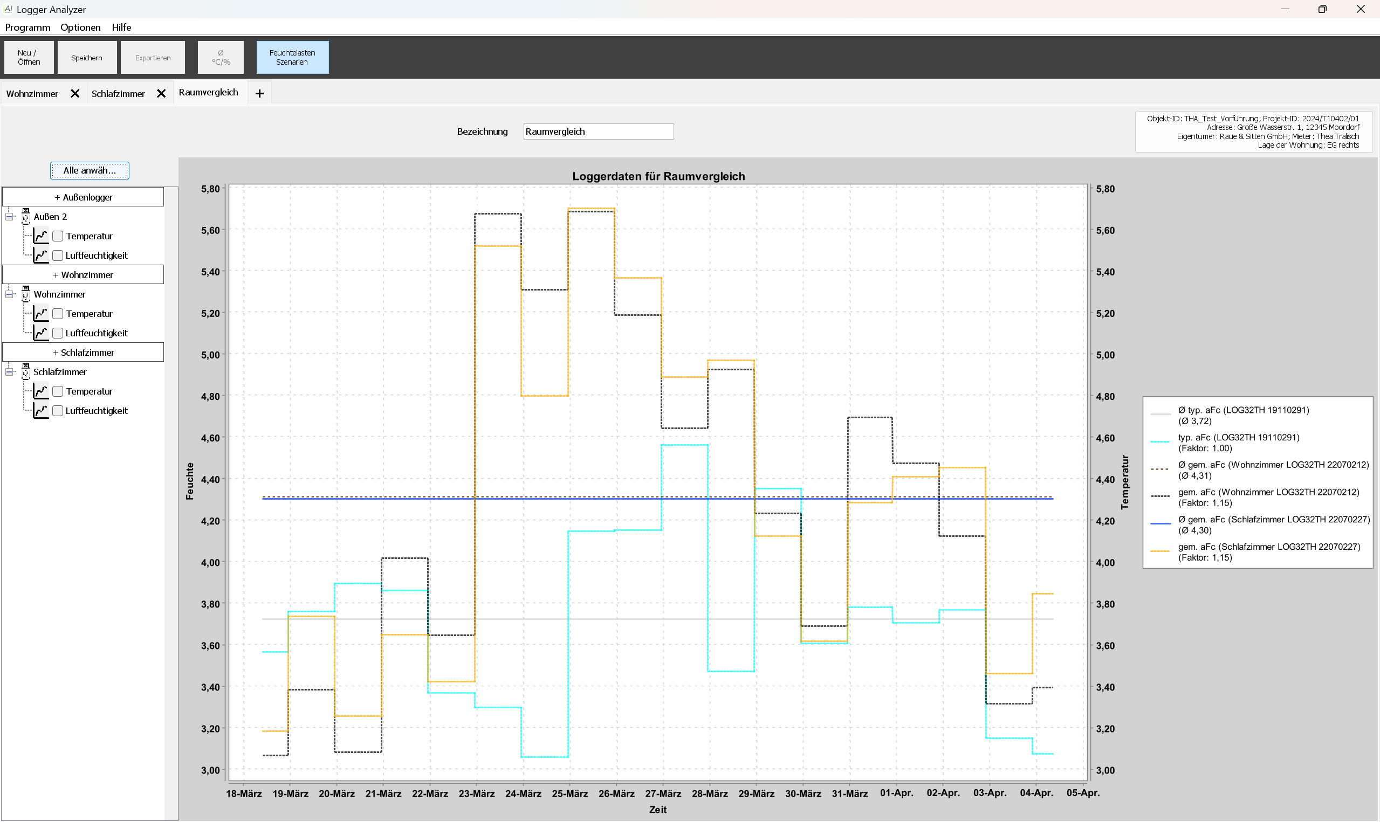Viewport: 1380px width, 822px height.
Task: Close the Wohnzimmer tab with its X
Action: pyautogui.click(x=75, y=94)
